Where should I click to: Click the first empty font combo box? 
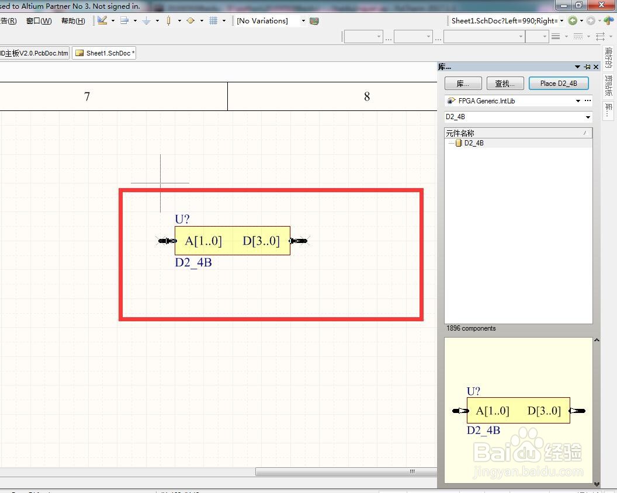tap(363, 37)
